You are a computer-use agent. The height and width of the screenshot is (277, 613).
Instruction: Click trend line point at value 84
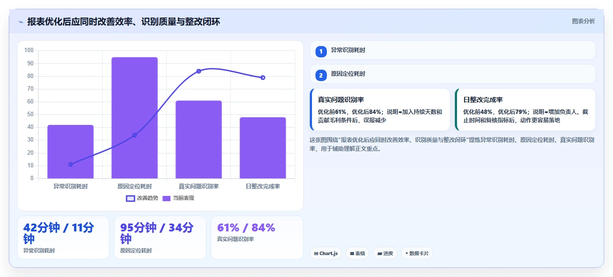198,71
